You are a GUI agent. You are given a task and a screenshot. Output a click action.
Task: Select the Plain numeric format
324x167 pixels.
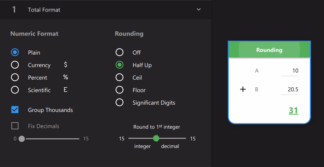15,52
